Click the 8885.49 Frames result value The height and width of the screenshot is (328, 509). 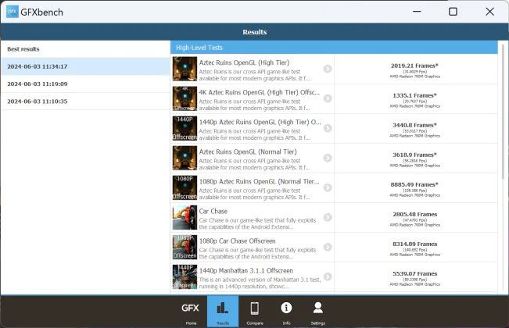click(414, 184)
